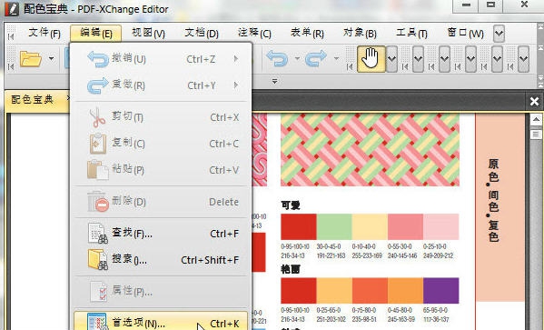Click value text 65-95-0-0

(x=435, y=310)
